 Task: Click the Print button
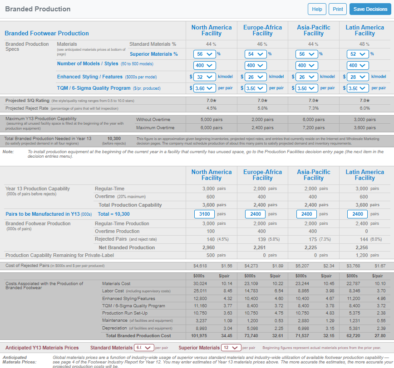(x=338, y=9)
